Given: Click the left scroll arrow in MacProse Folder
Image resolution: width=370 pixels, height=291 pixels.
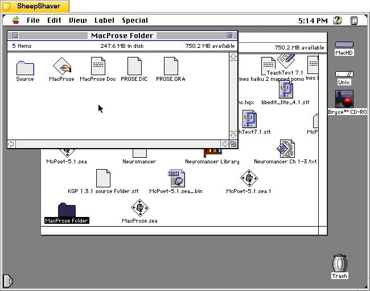Looking at the screenshot, I should (x=11, y=144).
